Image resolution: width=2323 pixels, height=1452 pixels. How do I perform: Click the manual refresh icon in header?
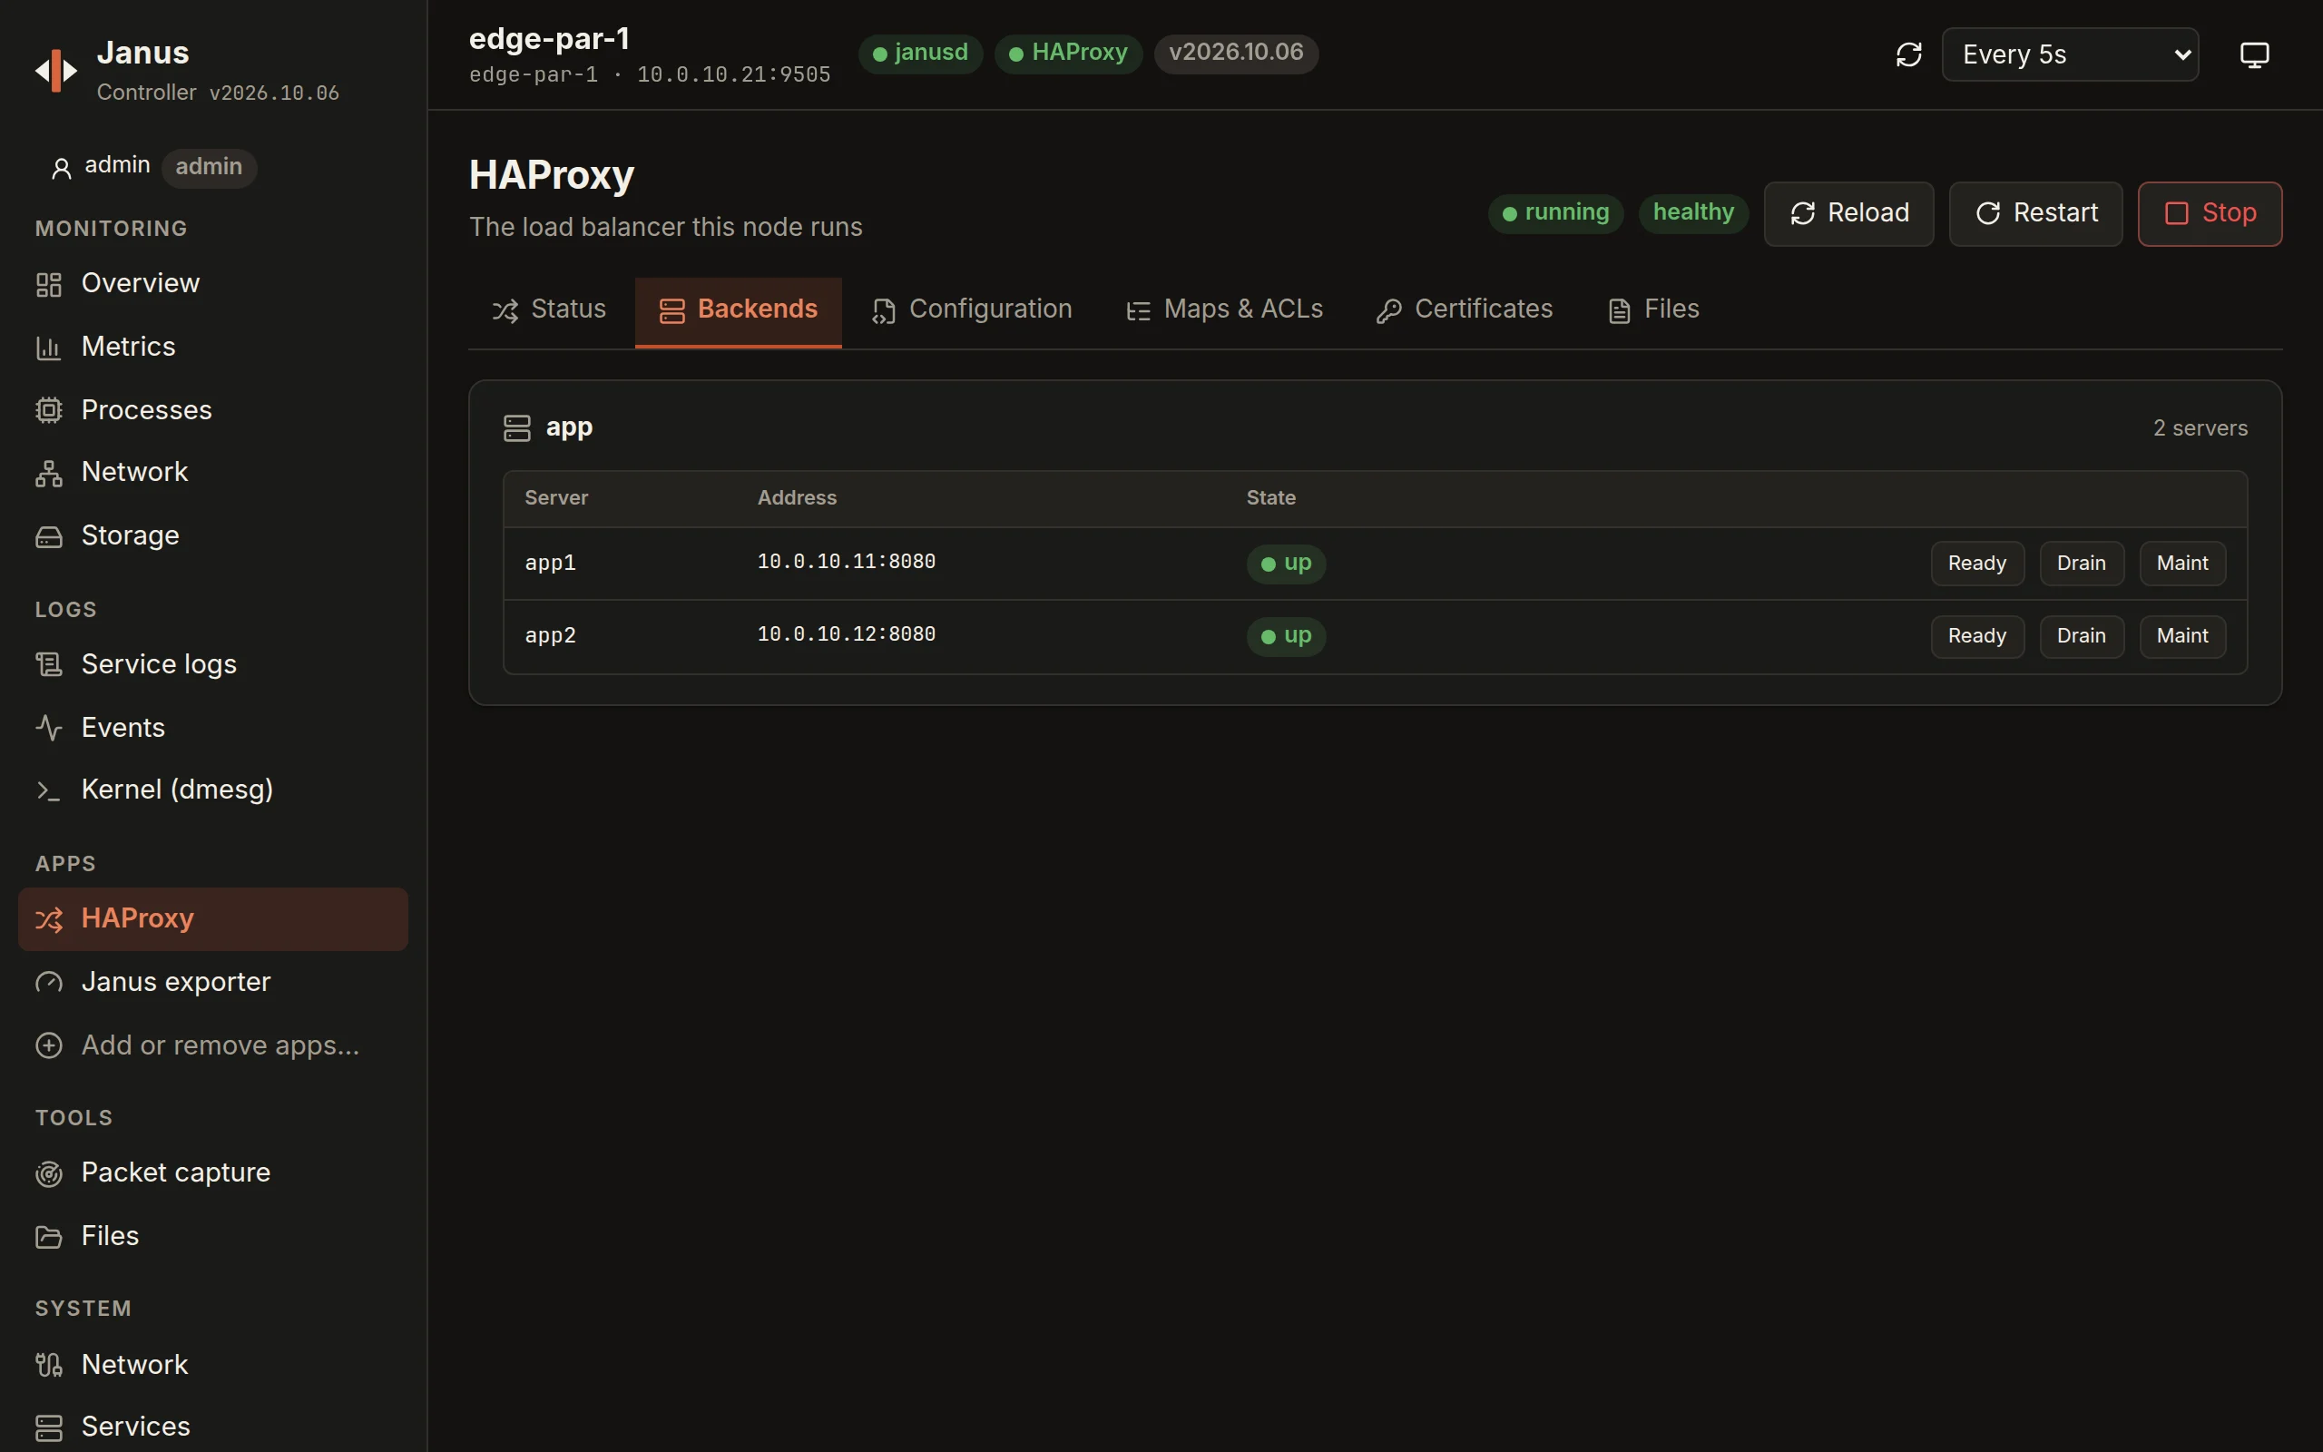[x=1908, y=54]
